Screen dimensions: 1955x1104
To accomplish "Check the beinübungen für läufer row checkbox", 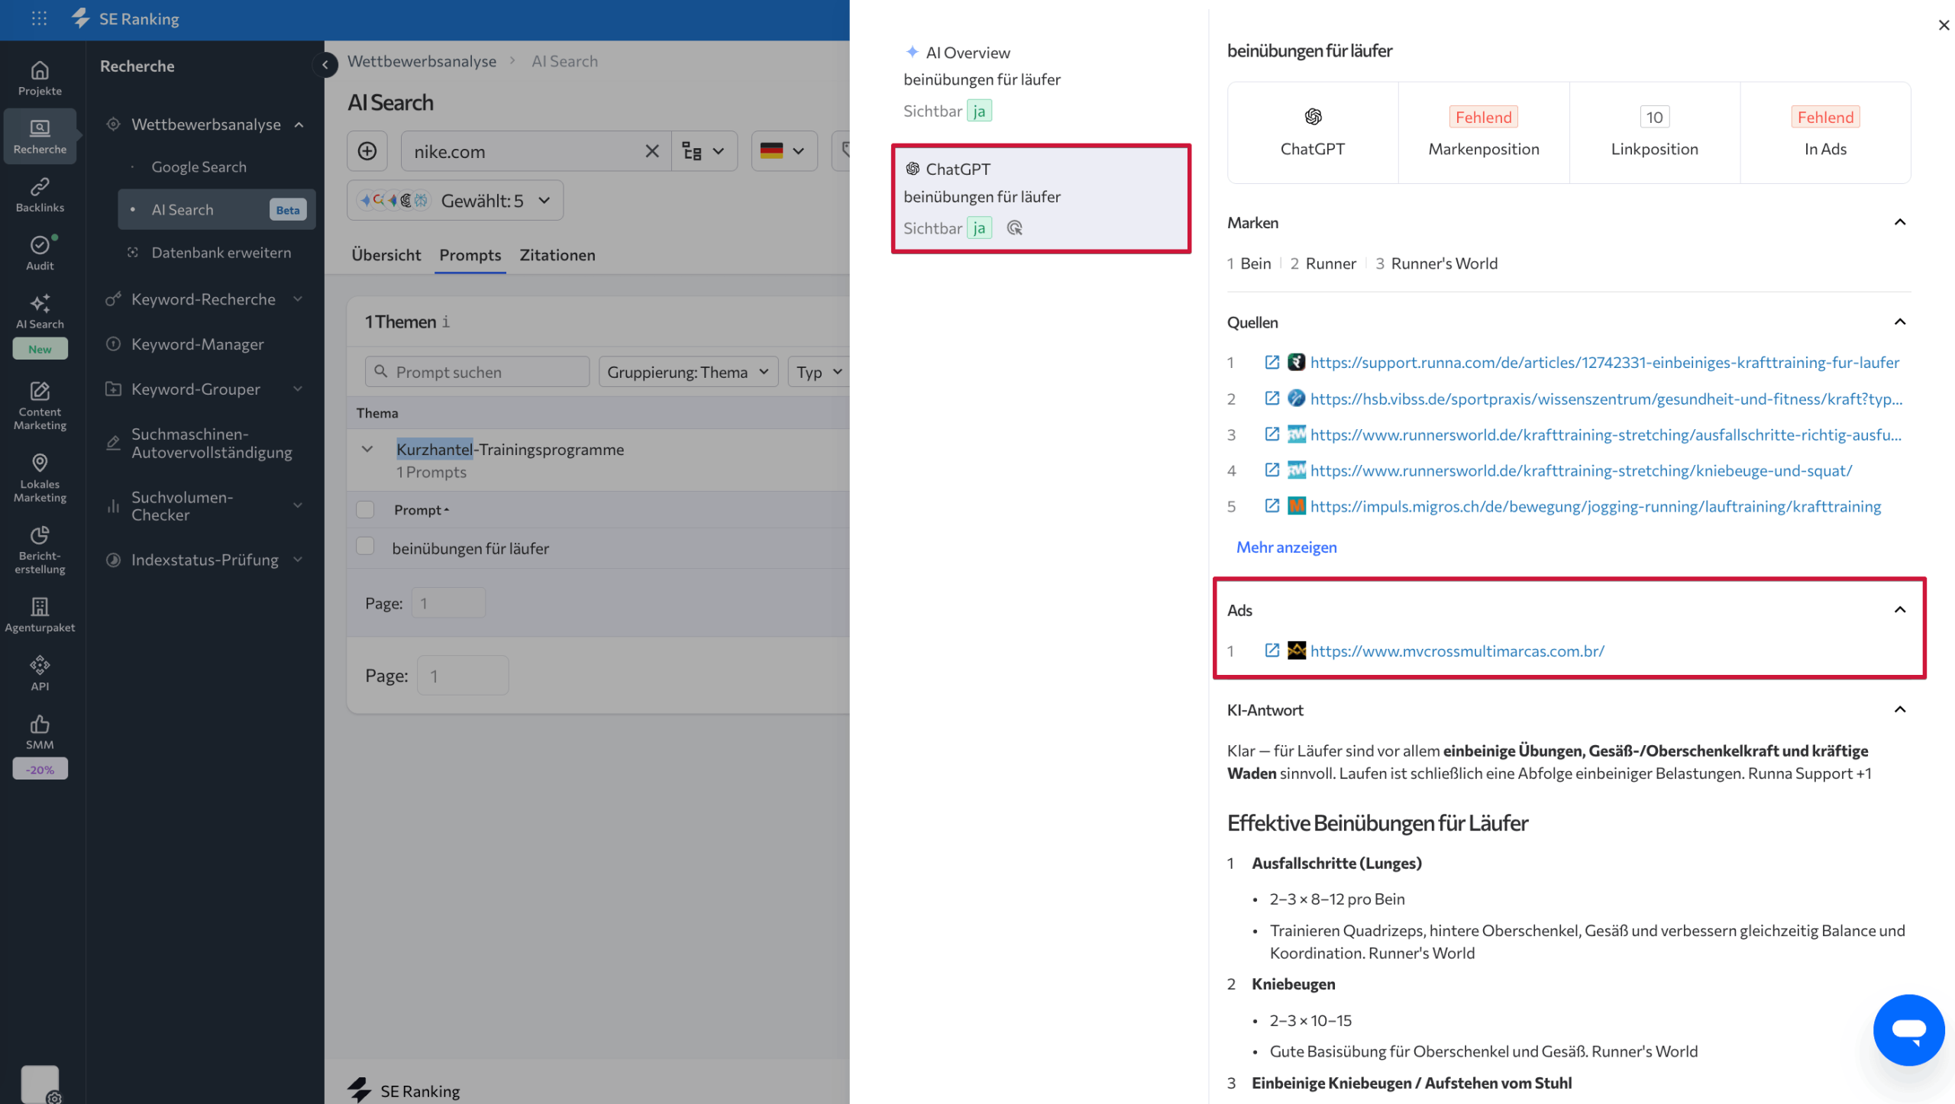I will [x=365, y=546].
